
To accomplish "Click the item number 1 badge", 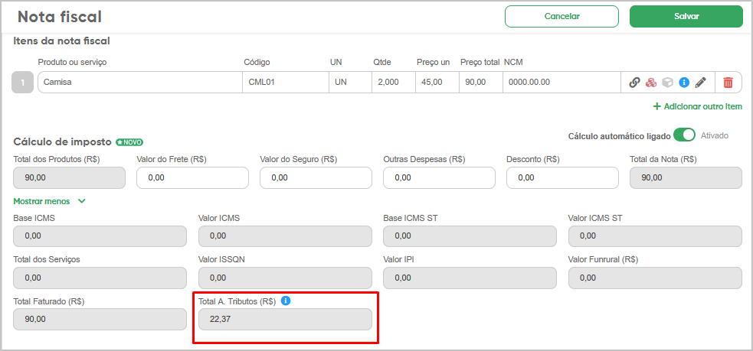I will (22, 83).
